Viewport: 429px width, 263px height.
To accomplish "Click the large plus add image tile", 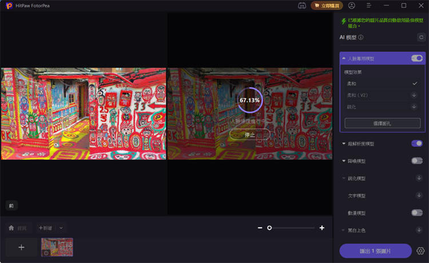I will [x=21, y=247].
